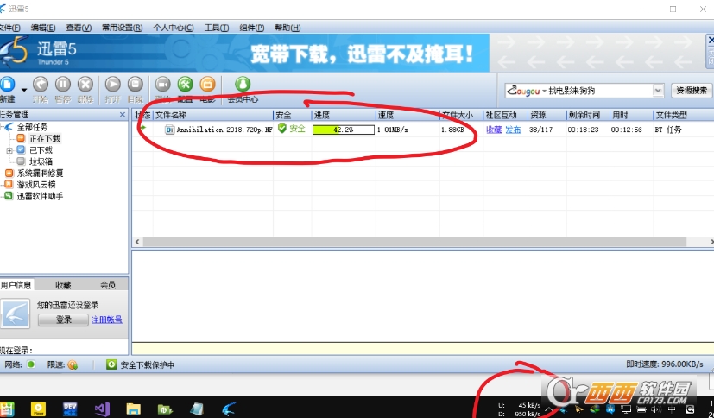The image size is (714, 418).
Task: Open 配置 settings via the green tools icon
Action: (x=185, y=85)
